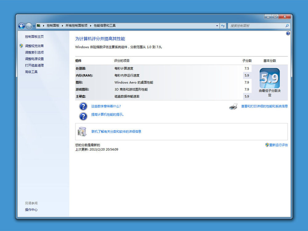Expand the arrow before 控制面板 breadcrumb
308x231 pixels.
click(43, 26)
